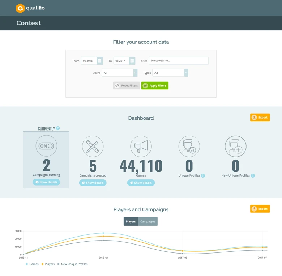
Task: Click the Campaigns created pencil-ruler icon
Action: (x=93, y=146)
